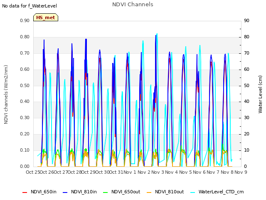
Task: Toggle the NDVI_810out legend entry
Action: point(165,192)
